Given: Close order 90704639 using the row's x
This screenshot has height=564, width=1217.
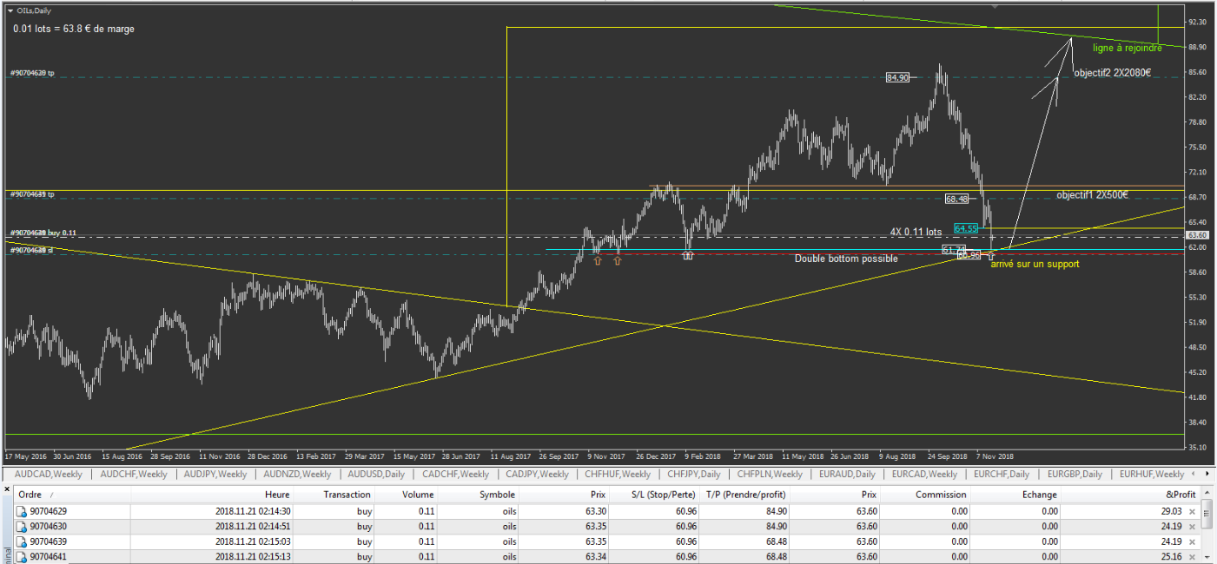Looking at the screenshot, I should pos(1193,541).
